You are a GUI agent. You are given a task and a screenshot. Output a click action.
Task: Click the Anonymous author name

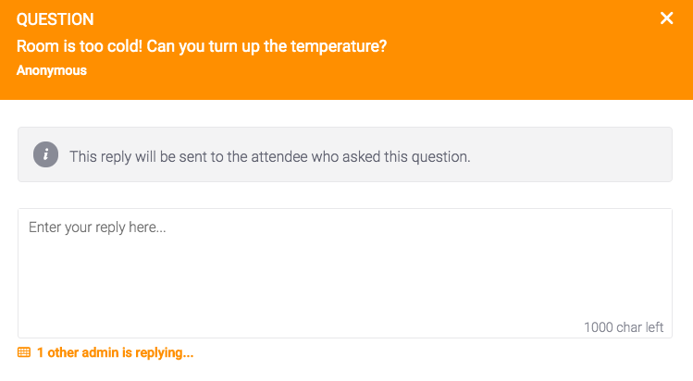[x=52, y=70]
